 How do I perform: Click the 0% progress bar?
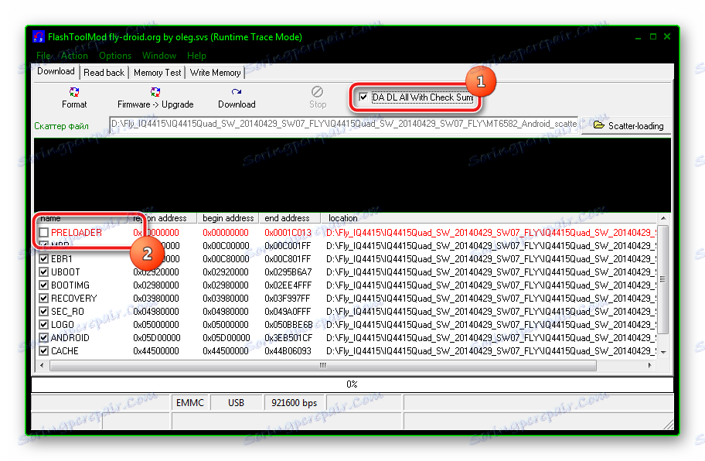pyautogui.click(x=352, y=384)
